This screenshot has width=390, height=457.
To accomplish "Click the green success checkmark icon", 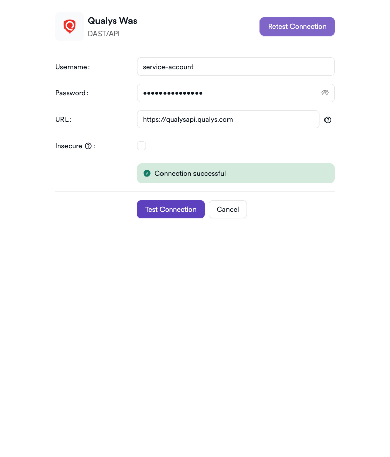I will tap(147, 173).
